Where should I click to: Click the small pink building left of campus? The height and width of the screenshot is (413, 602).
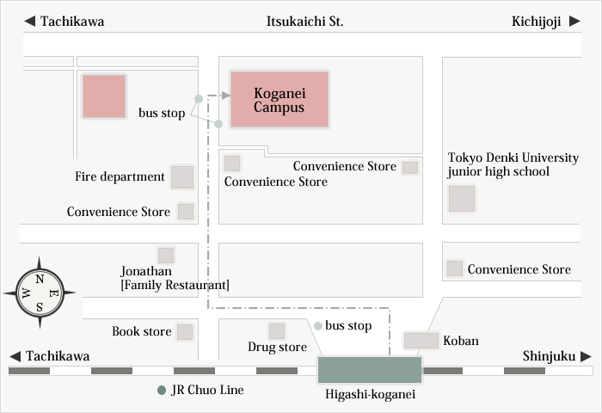point(104,96)
